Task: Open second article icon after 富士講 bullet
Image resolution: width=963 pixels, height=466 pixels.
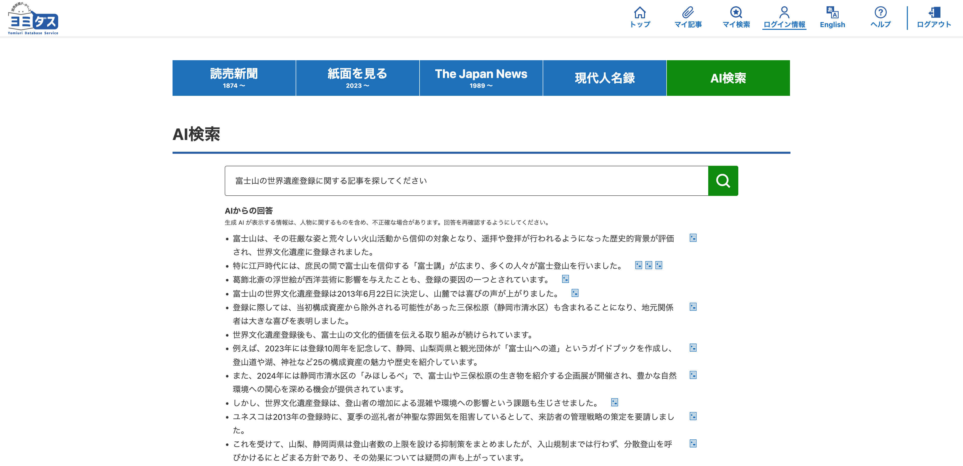Action: 649,265
